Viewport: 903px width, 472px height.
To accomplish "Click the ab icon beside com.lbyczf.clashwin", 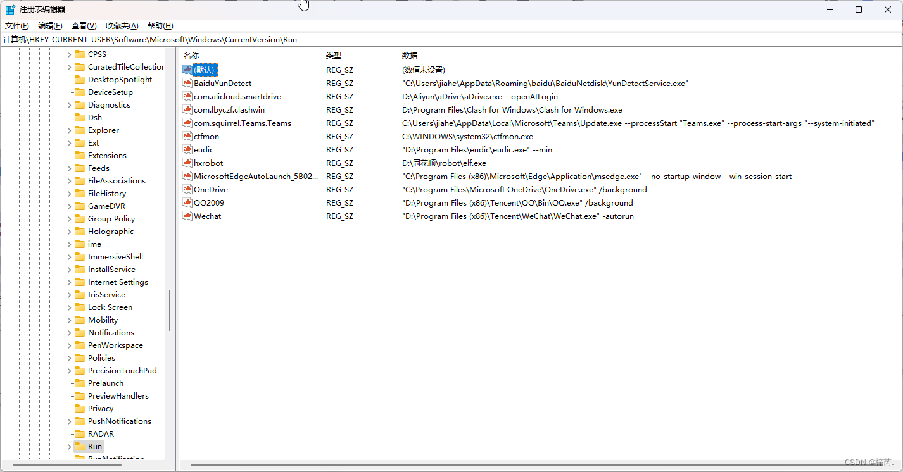I will click(x=187, y=109).
